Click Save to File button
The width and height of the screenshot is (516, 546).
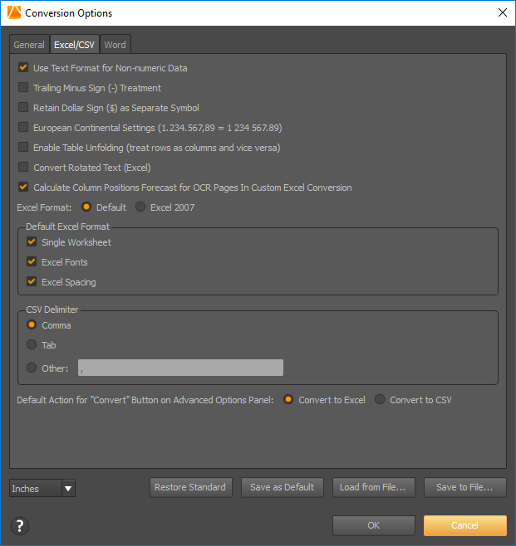click(465, 487)
